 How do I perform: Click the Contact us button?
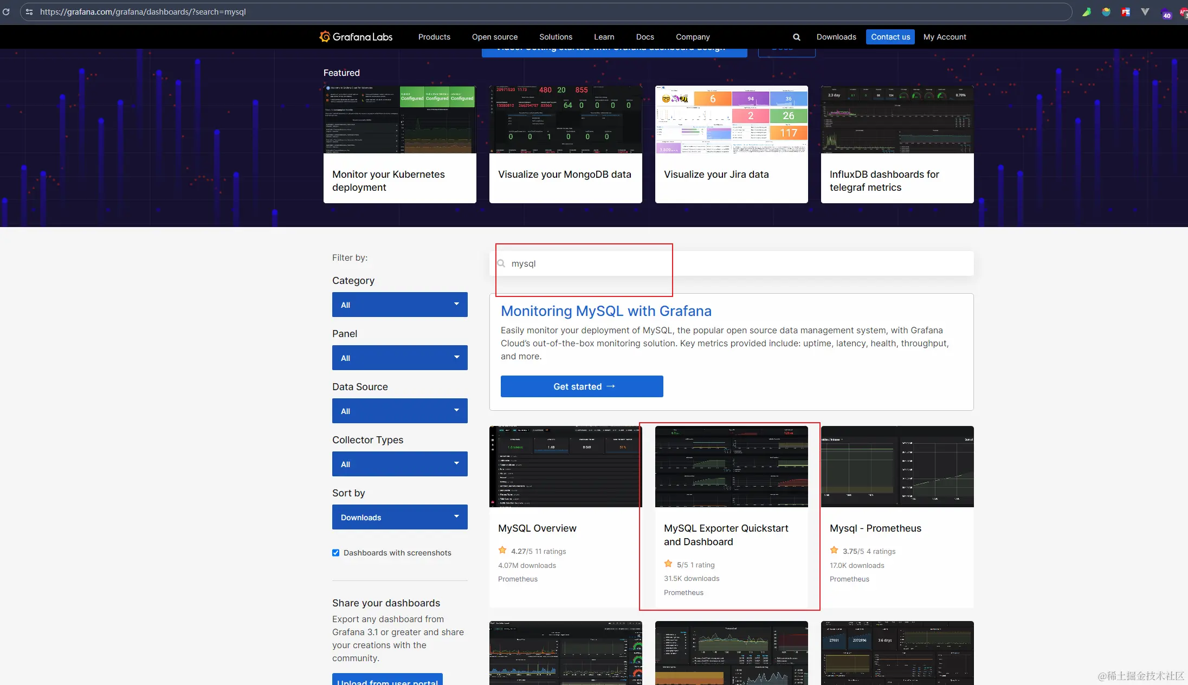pyautogui.click(x=890, y=37)
